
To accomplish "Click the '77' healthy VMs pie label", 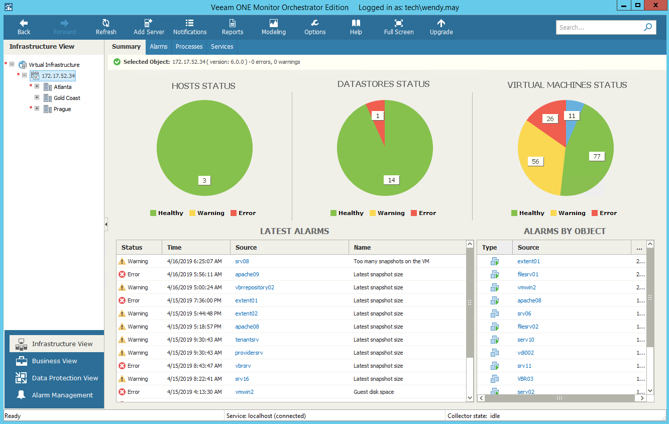I will tap(597, 156).
